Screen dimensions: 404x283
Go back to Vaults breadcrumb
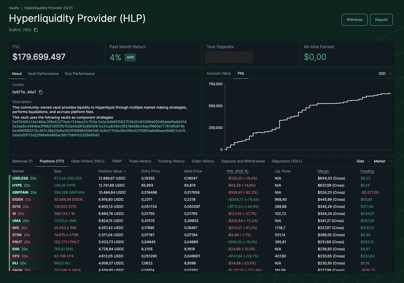[x=14, y=8]
